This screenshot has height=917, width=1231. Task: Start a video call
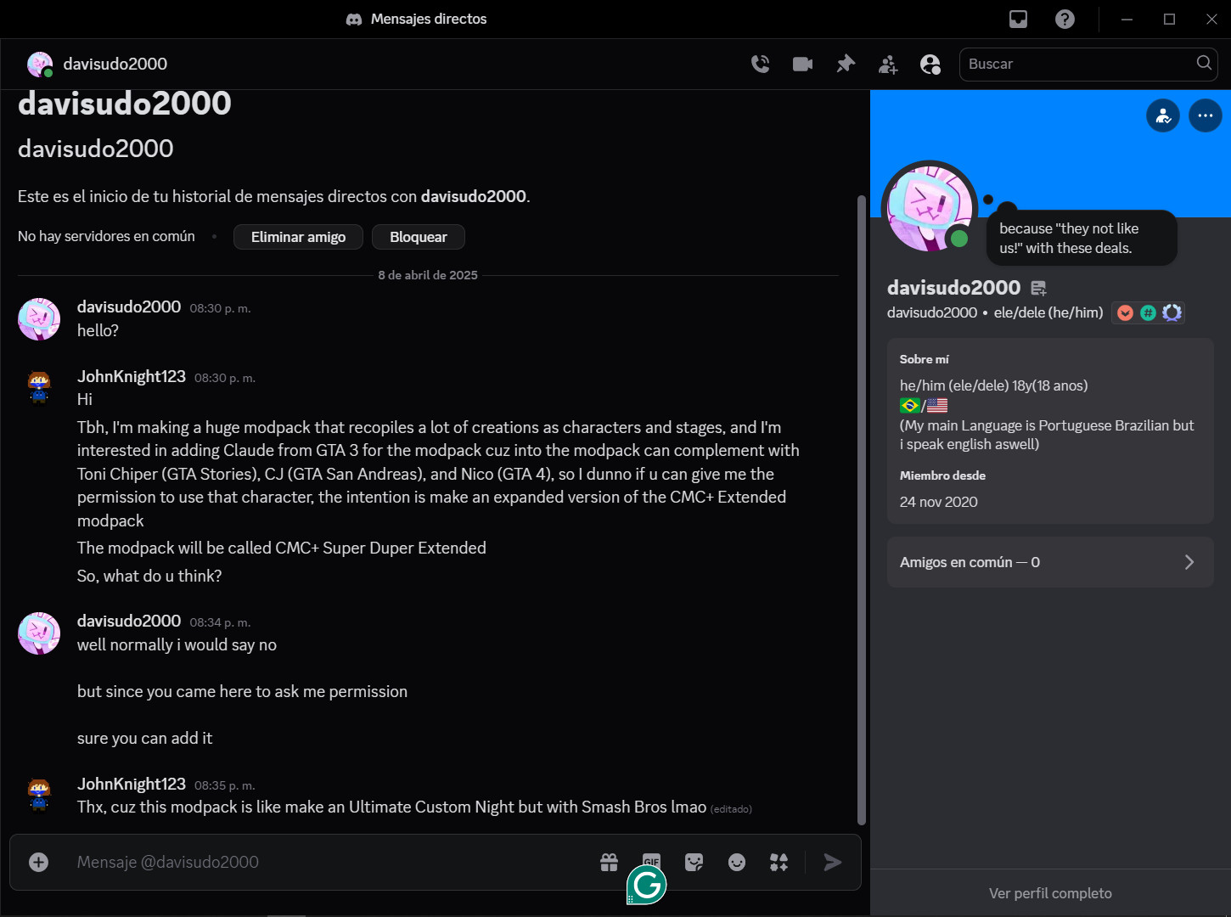click(802, 64)
